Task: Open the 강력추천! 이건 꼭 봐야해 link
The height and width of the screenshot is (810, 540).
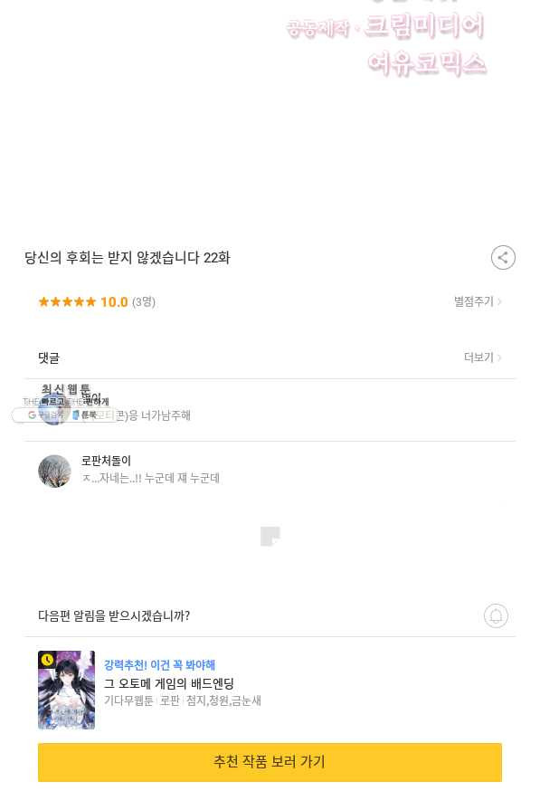Action: pyautogui.click(x=159, y=665)
